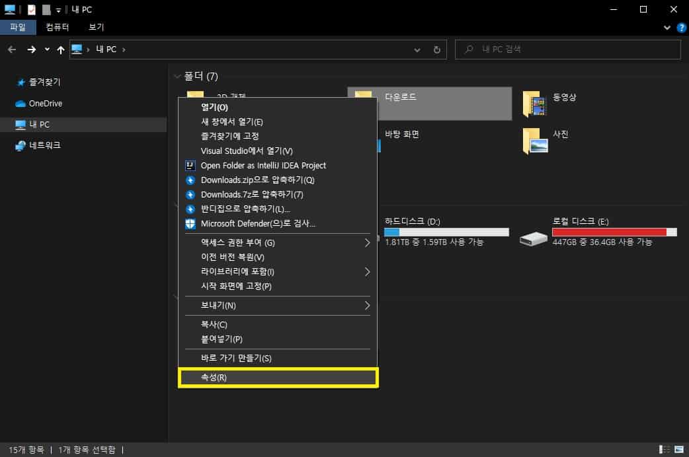Expand the 액세스 권한 부여 (G) submenu
689x457 pixels.
point(277,243)
